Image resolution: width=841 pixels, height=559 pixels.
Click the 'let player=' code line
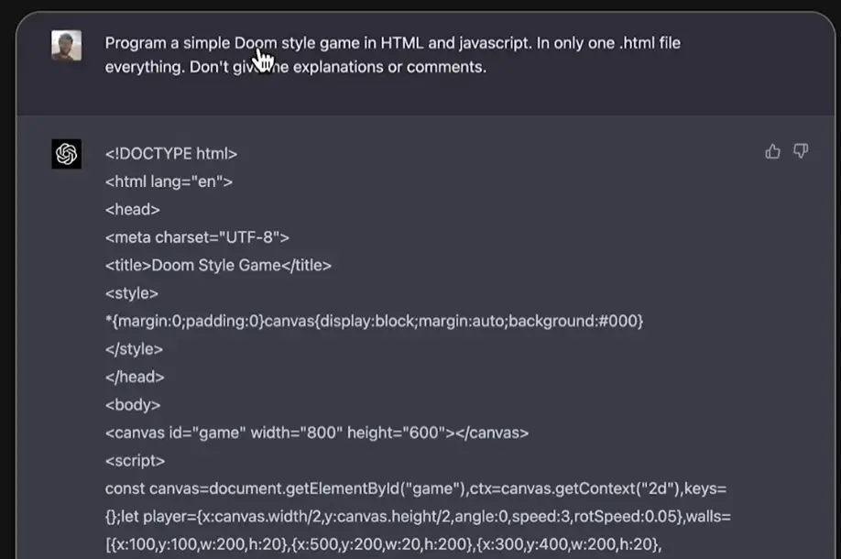(418, 517)
